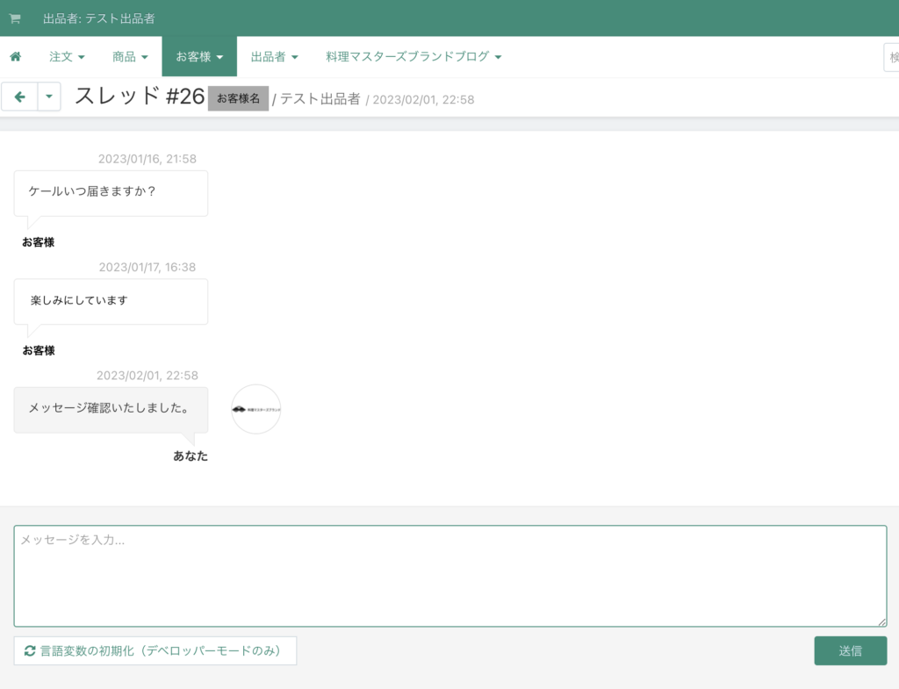The height and width of the screenshot is (689, 899).
Task: Click the gray お客様名 badge
Action: [x=238, y=98]
